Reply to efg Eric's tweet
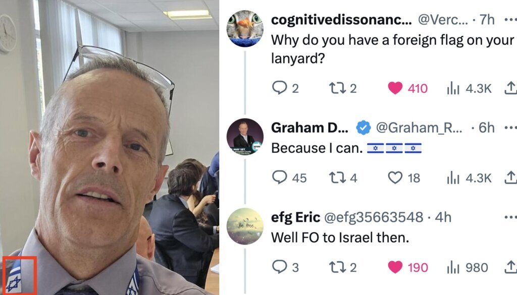 280,267
